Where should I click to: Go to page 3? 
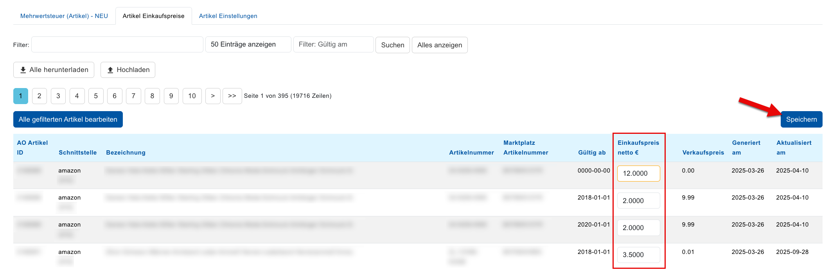click(58, 96)
